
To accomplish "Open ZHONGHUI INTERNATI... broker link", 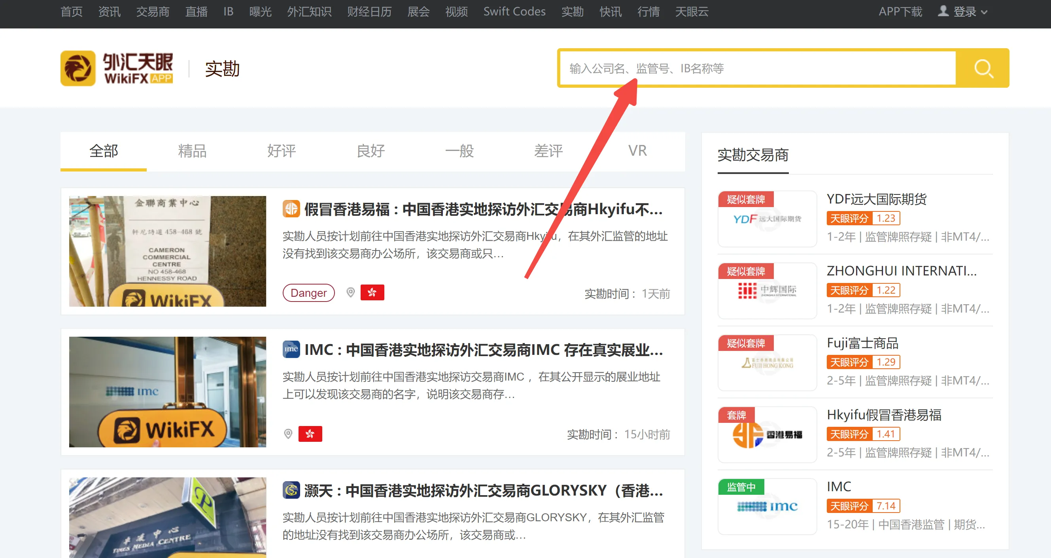I will coord(902,271).
